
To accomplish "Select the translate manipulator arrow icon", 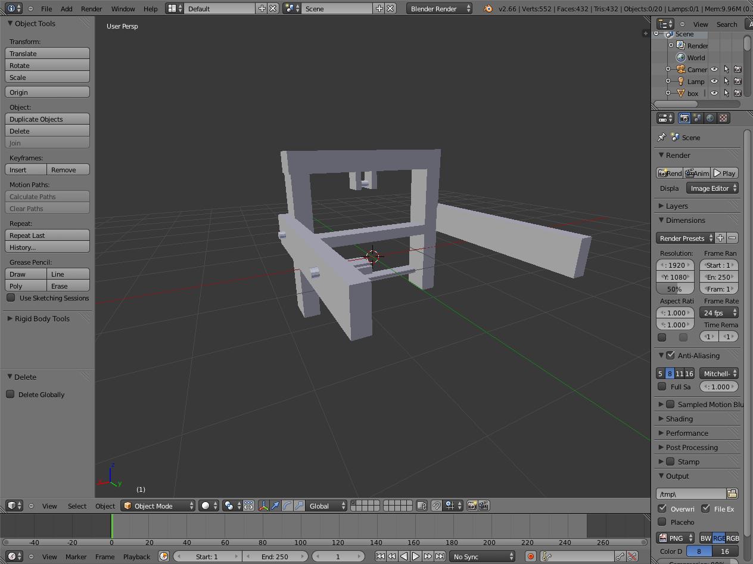I will point(275,506).
